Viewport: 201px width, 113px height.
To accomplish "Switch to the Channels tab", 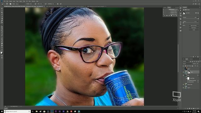I will coord(191,59).
